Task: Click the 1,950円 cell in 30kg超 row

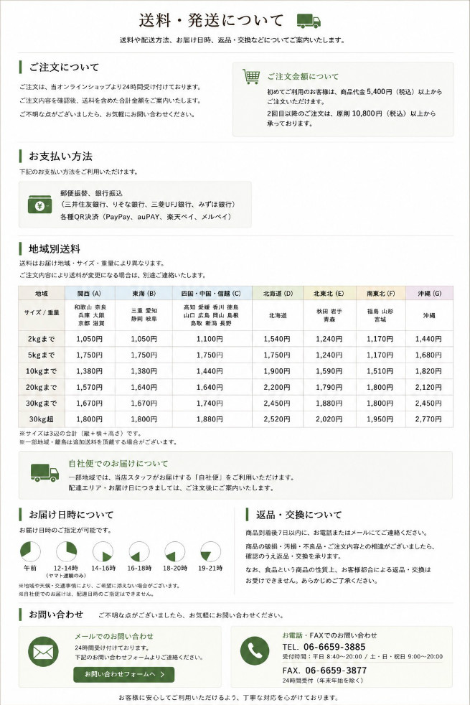Action: [380, 419]
